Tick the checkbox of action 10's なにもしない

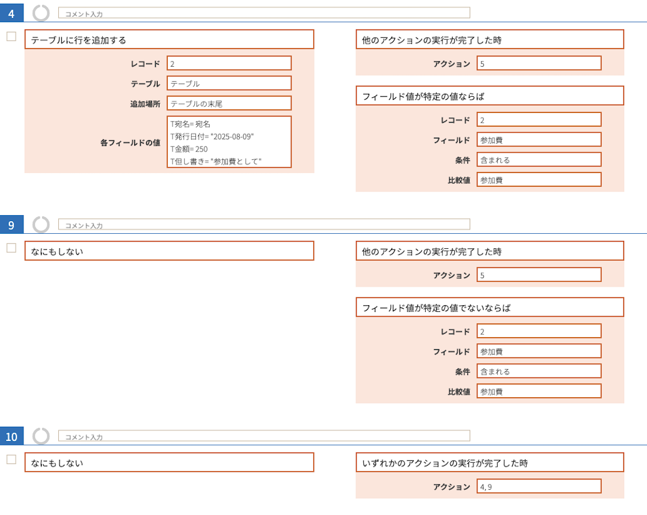[11, 460]
